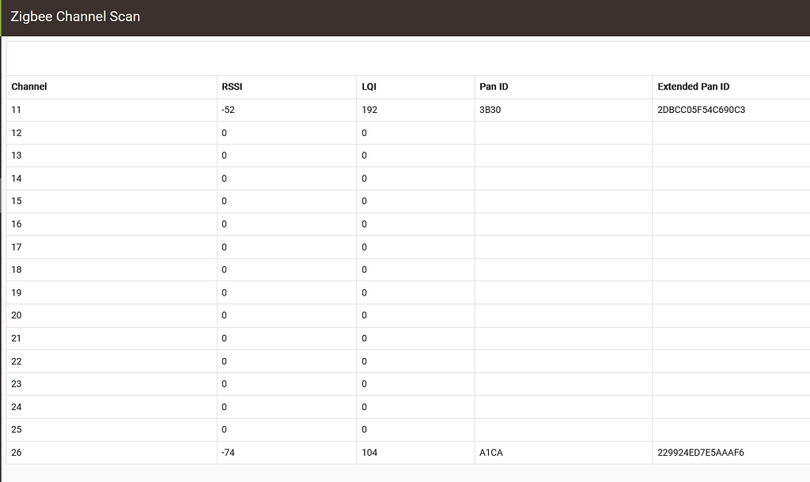Click the channel 20 cell
The height and width of the screenshot is (482, 810).
17,315
